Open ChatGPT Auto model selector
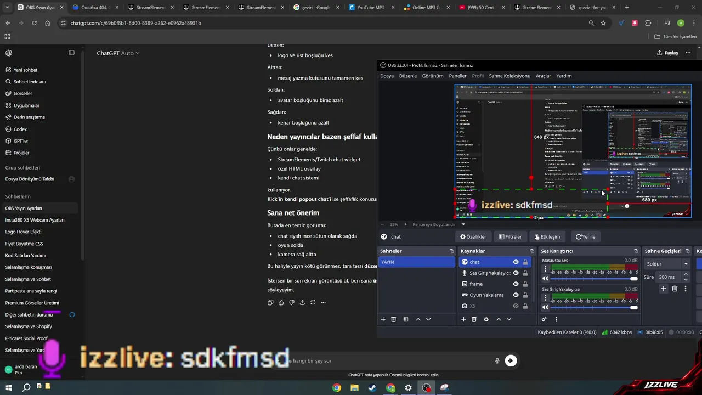 coord(118,53)
